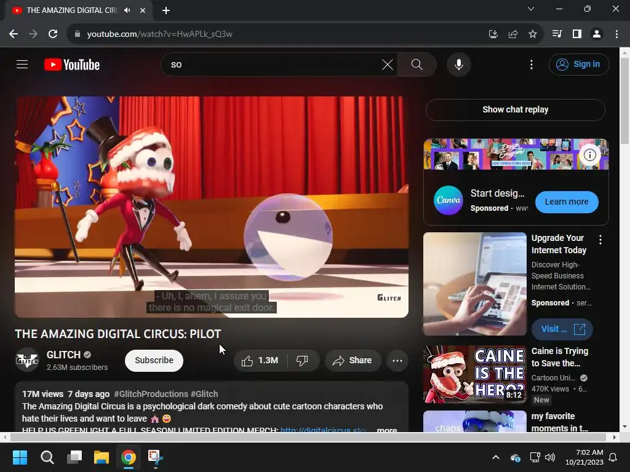This screenshot has height=472, width=630.
Task: Open File Explorer from taskbar
Action: pos(102,457)
